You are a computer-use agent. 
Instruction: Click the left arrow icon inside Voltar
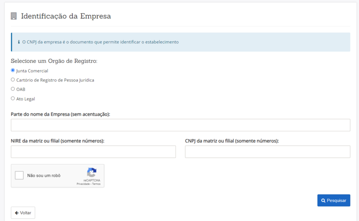(17, 212)
